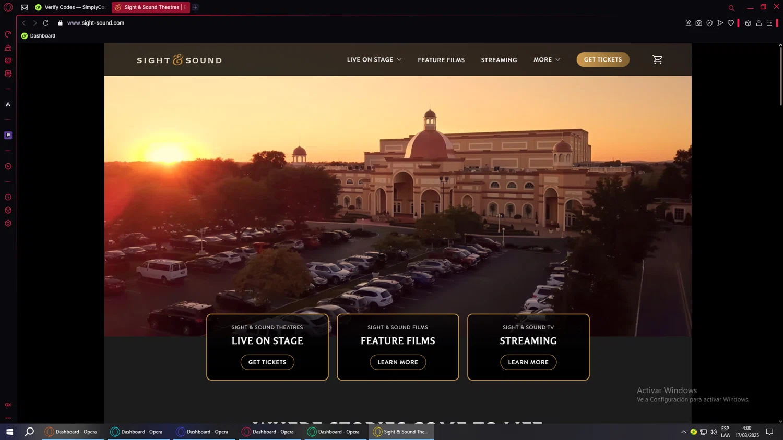Open the Dashboard bookmark
Viewport: 783px width, 440px height.
38,36
